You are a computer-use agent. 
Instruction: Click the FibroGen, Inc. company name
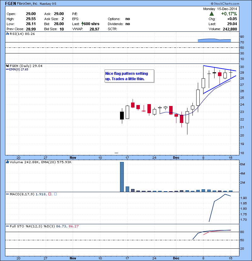(x=27, y=4)
